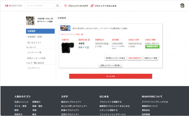Open 運営会社 footer link
Image resolution: width=189 pixels, height=116 pixels.
[146, 110]
